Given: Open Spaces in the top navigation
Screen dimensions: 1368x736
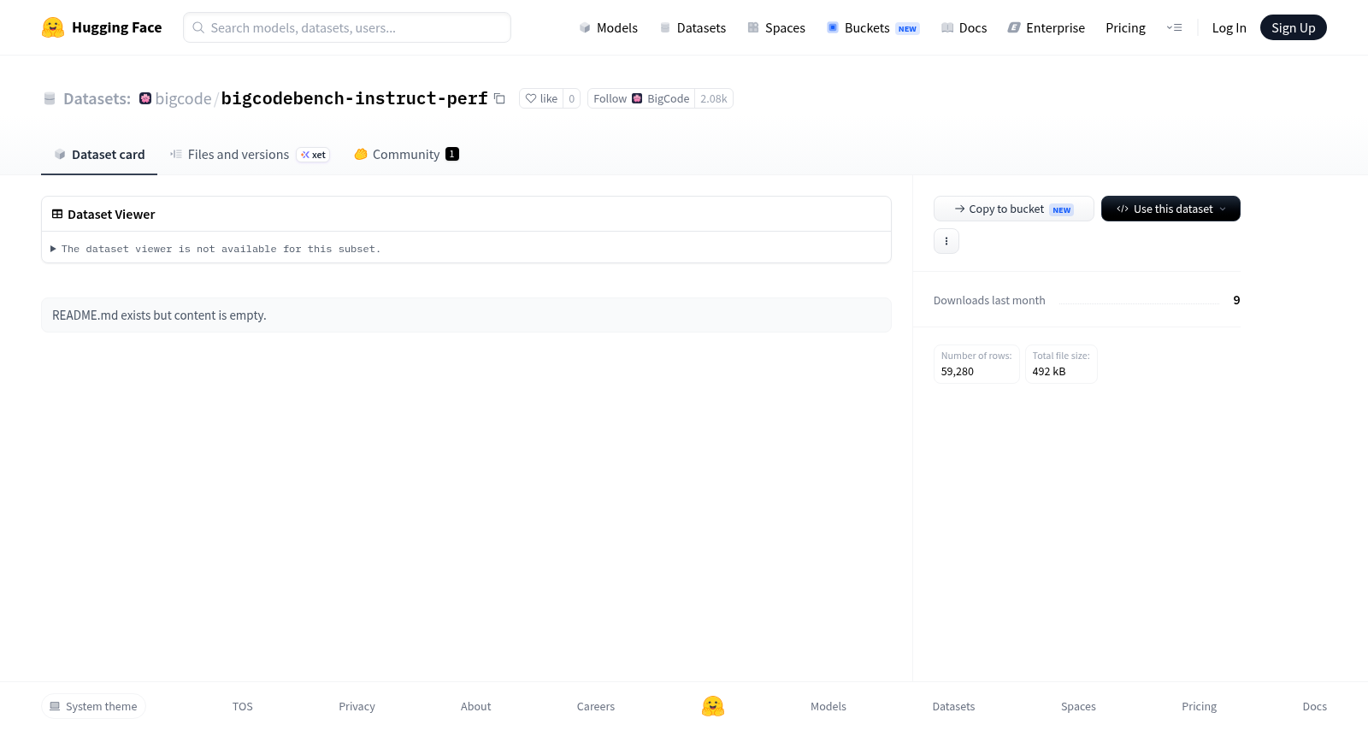Looking at the screenshot, I should [776, 27].
